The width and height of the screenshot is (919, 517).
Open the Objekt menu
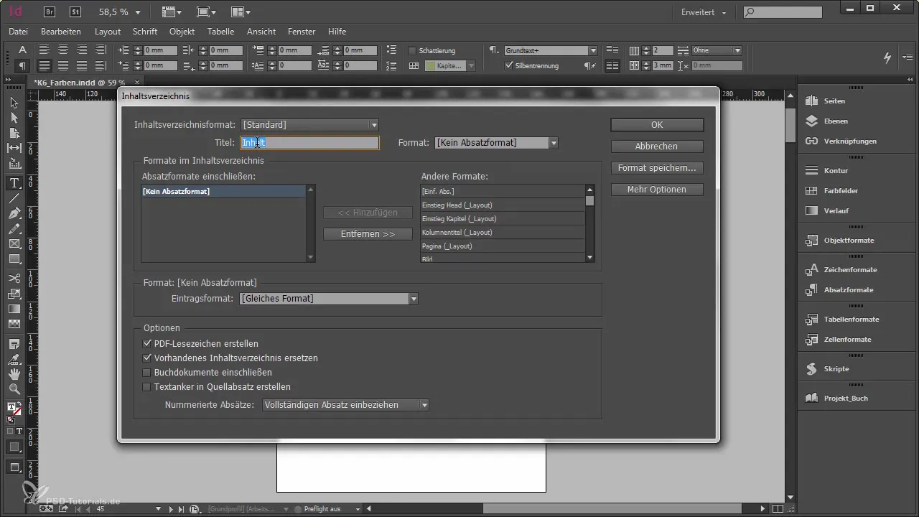click(x=182, y=32)
